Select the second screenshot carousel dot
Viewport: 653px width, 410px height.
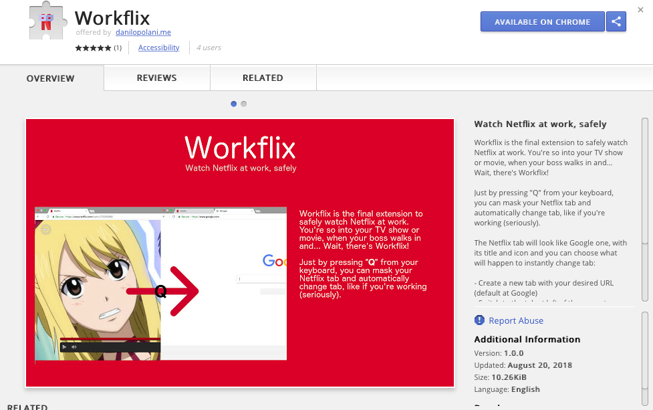[x=244, y=104]
